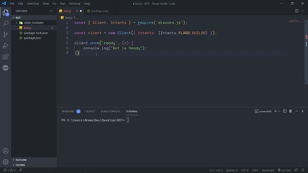Open the Go menu
Viewport: 308px width, 173px height.
[x=54, y=3]
